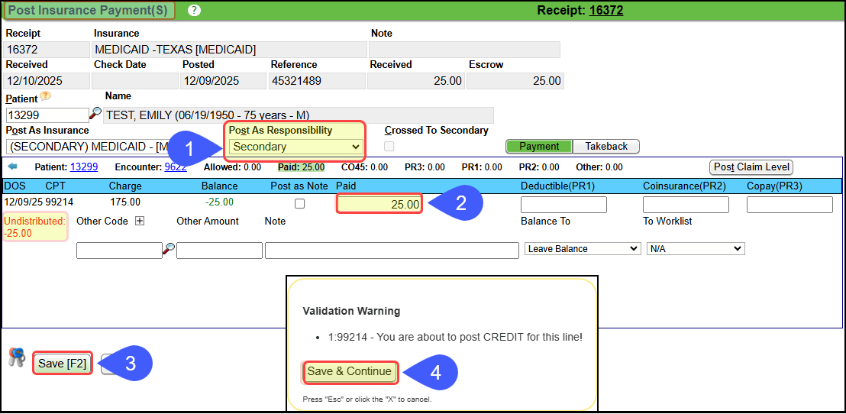Open Other Code lookup magnifier icon
This screenshot has width=846, height=414.
[x=170, y=249]
